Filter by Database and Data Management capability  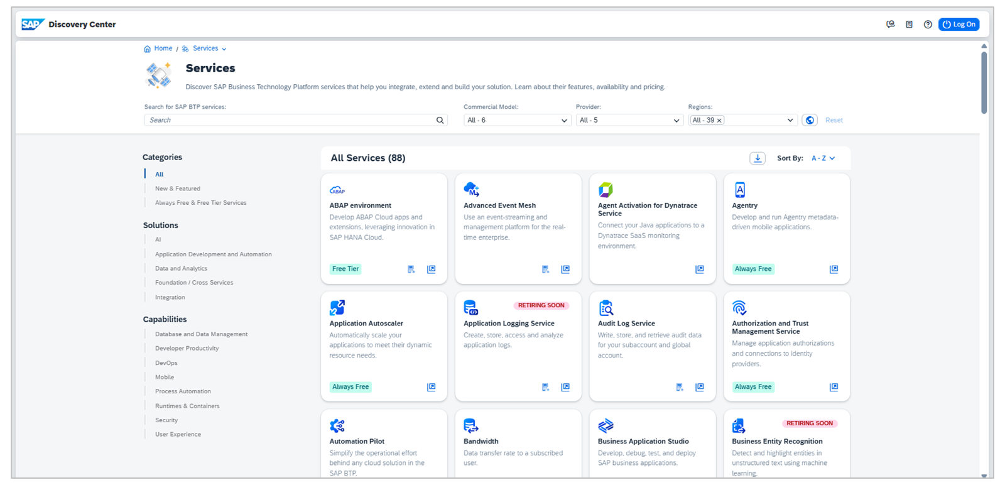(x=202, y=334)
